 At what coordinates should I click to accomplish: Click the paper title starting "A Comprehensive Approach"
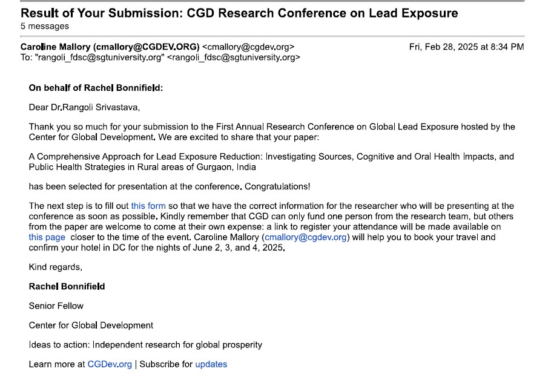click(x=271, y=161)
